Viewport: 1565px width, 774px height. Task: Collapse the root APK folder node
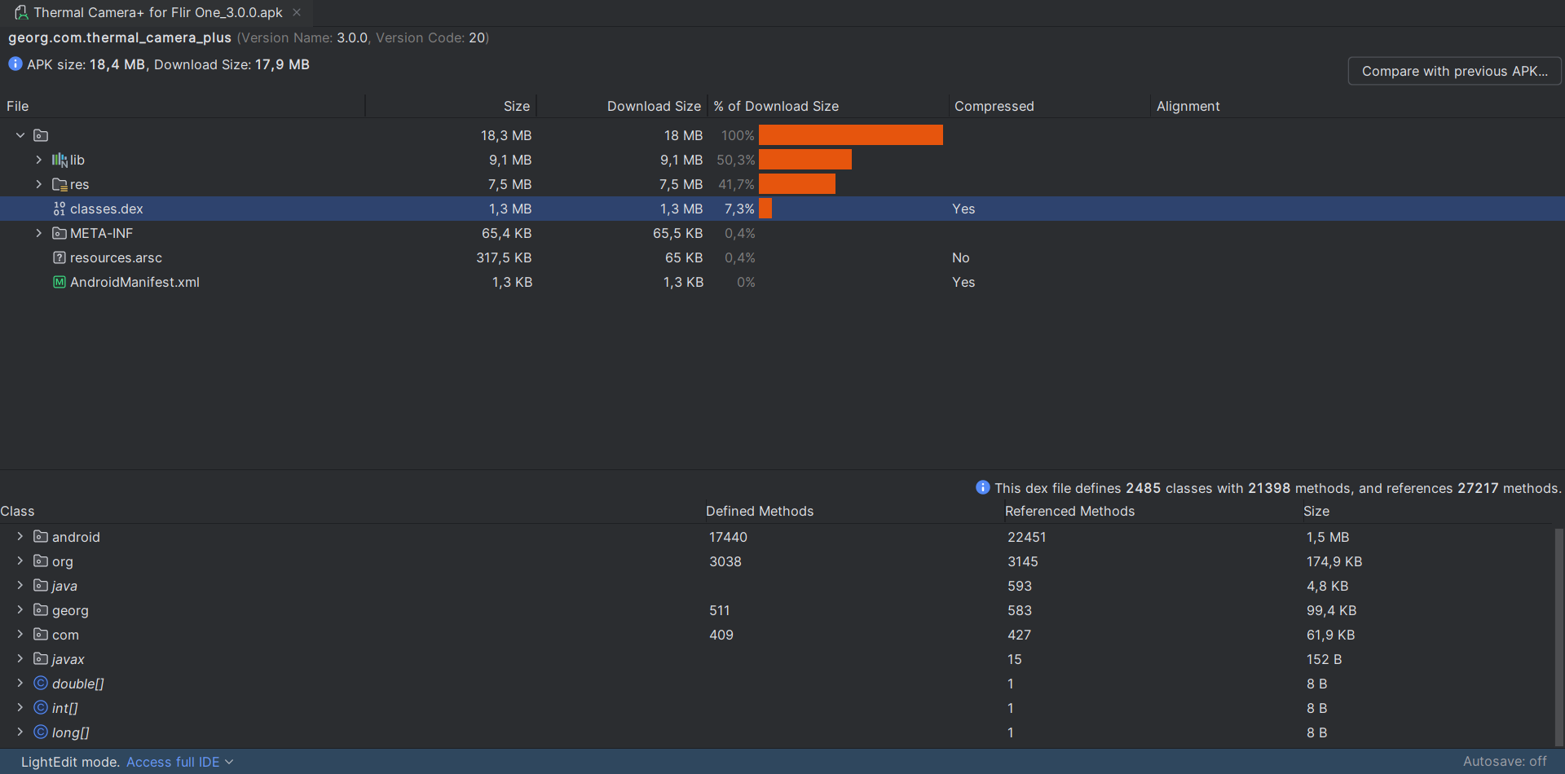20,135
